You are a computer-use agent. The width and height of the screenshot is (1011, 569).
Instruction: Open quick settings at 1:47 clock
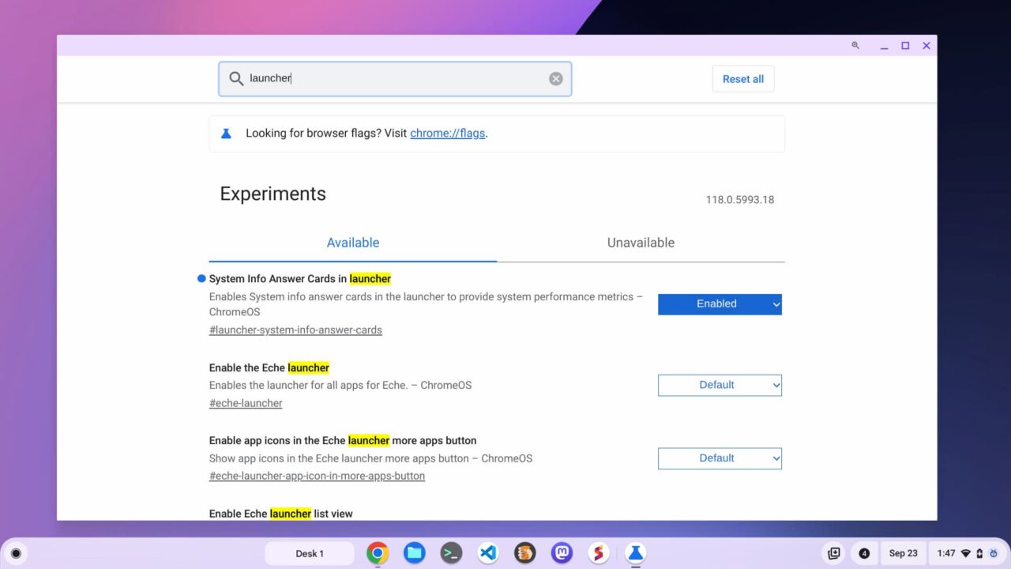[968, 553]
